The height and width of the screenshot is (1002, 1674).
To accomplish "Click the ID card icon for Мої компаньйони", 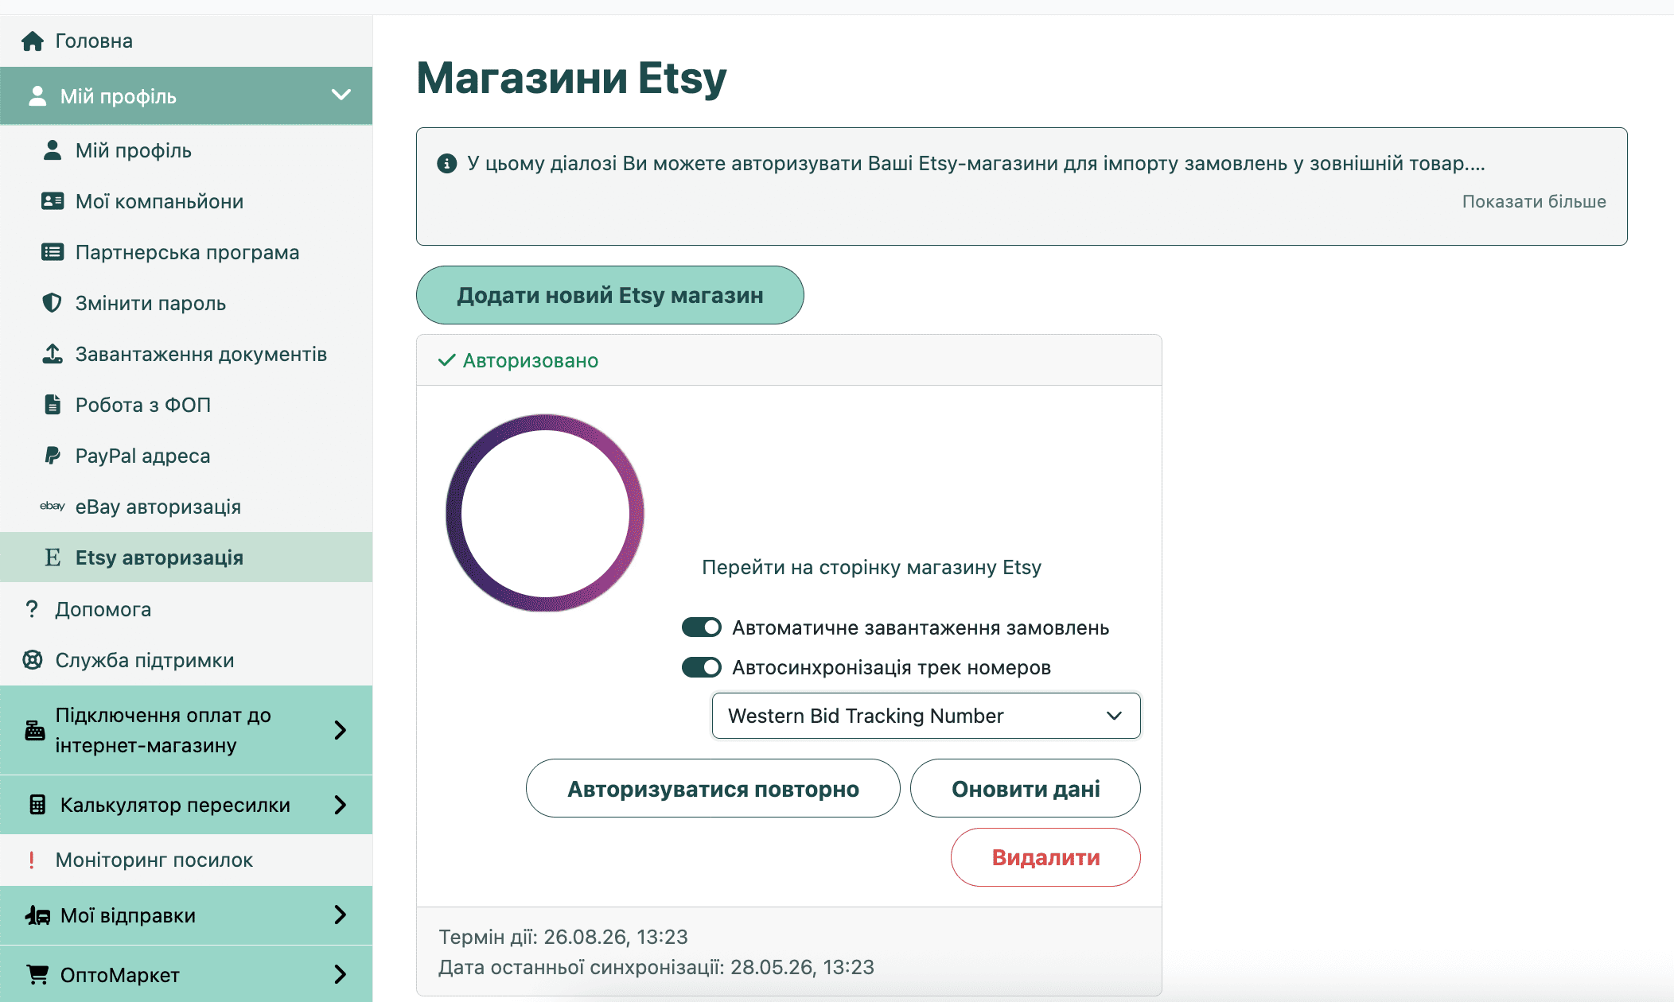I will [53, 201].
